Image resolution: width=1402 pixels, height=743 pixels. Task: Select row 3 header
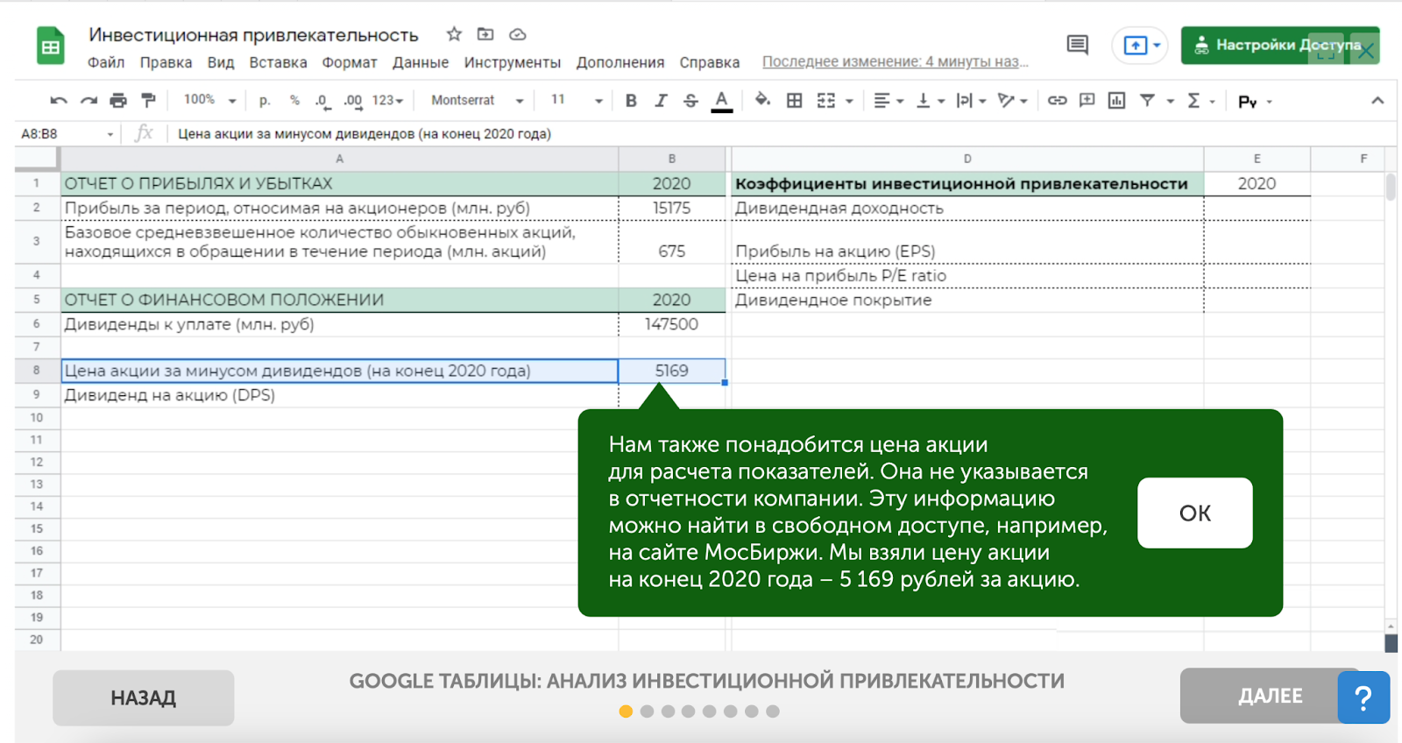pos(37,241)
